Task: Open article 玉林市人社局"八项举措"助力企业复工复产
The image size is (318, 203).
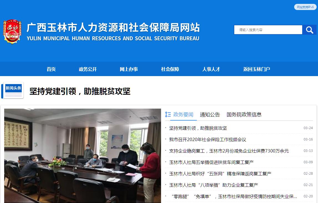Action: point(213,185)
